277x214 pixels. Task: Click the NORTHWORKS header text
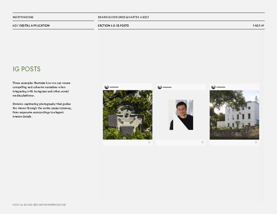pyautogui.click(x=23, y=17)
